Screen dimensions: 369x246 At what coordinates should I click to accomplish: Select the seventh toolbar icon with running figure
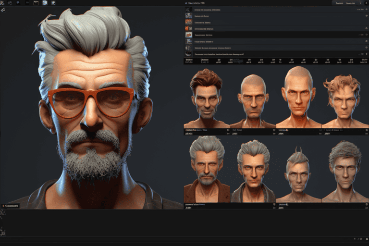click(x=53, y=3)
